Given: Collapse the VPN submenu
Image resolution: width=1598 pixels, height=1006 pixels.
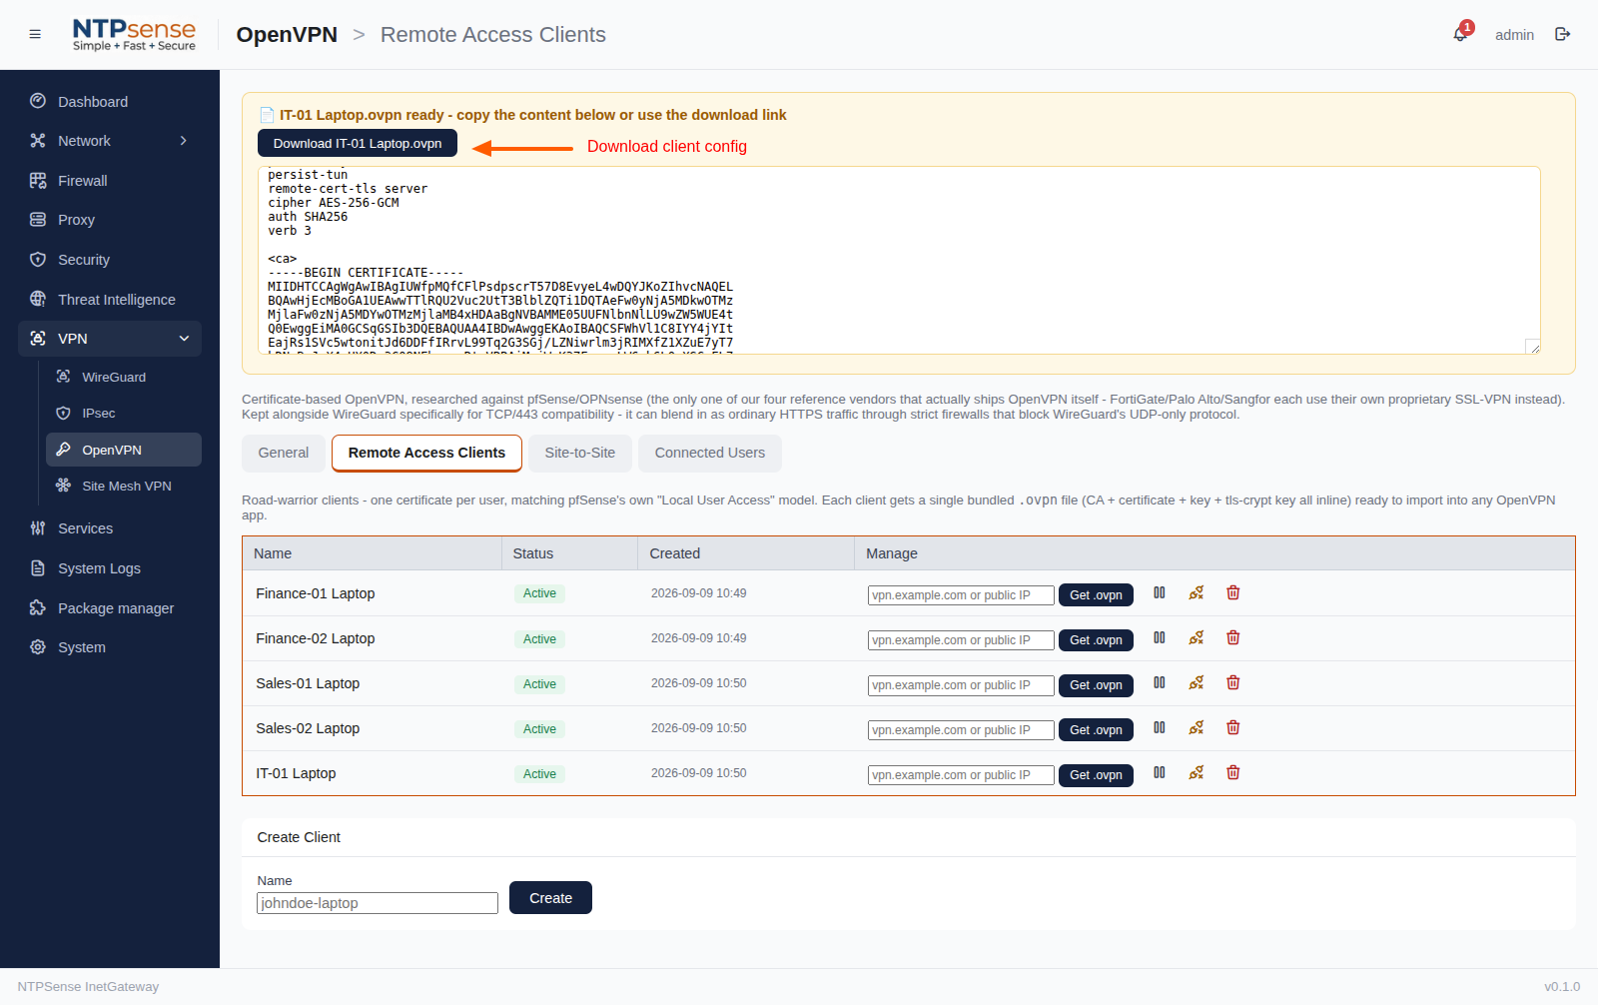Looking at the screenshot, I should pos(184,339).
